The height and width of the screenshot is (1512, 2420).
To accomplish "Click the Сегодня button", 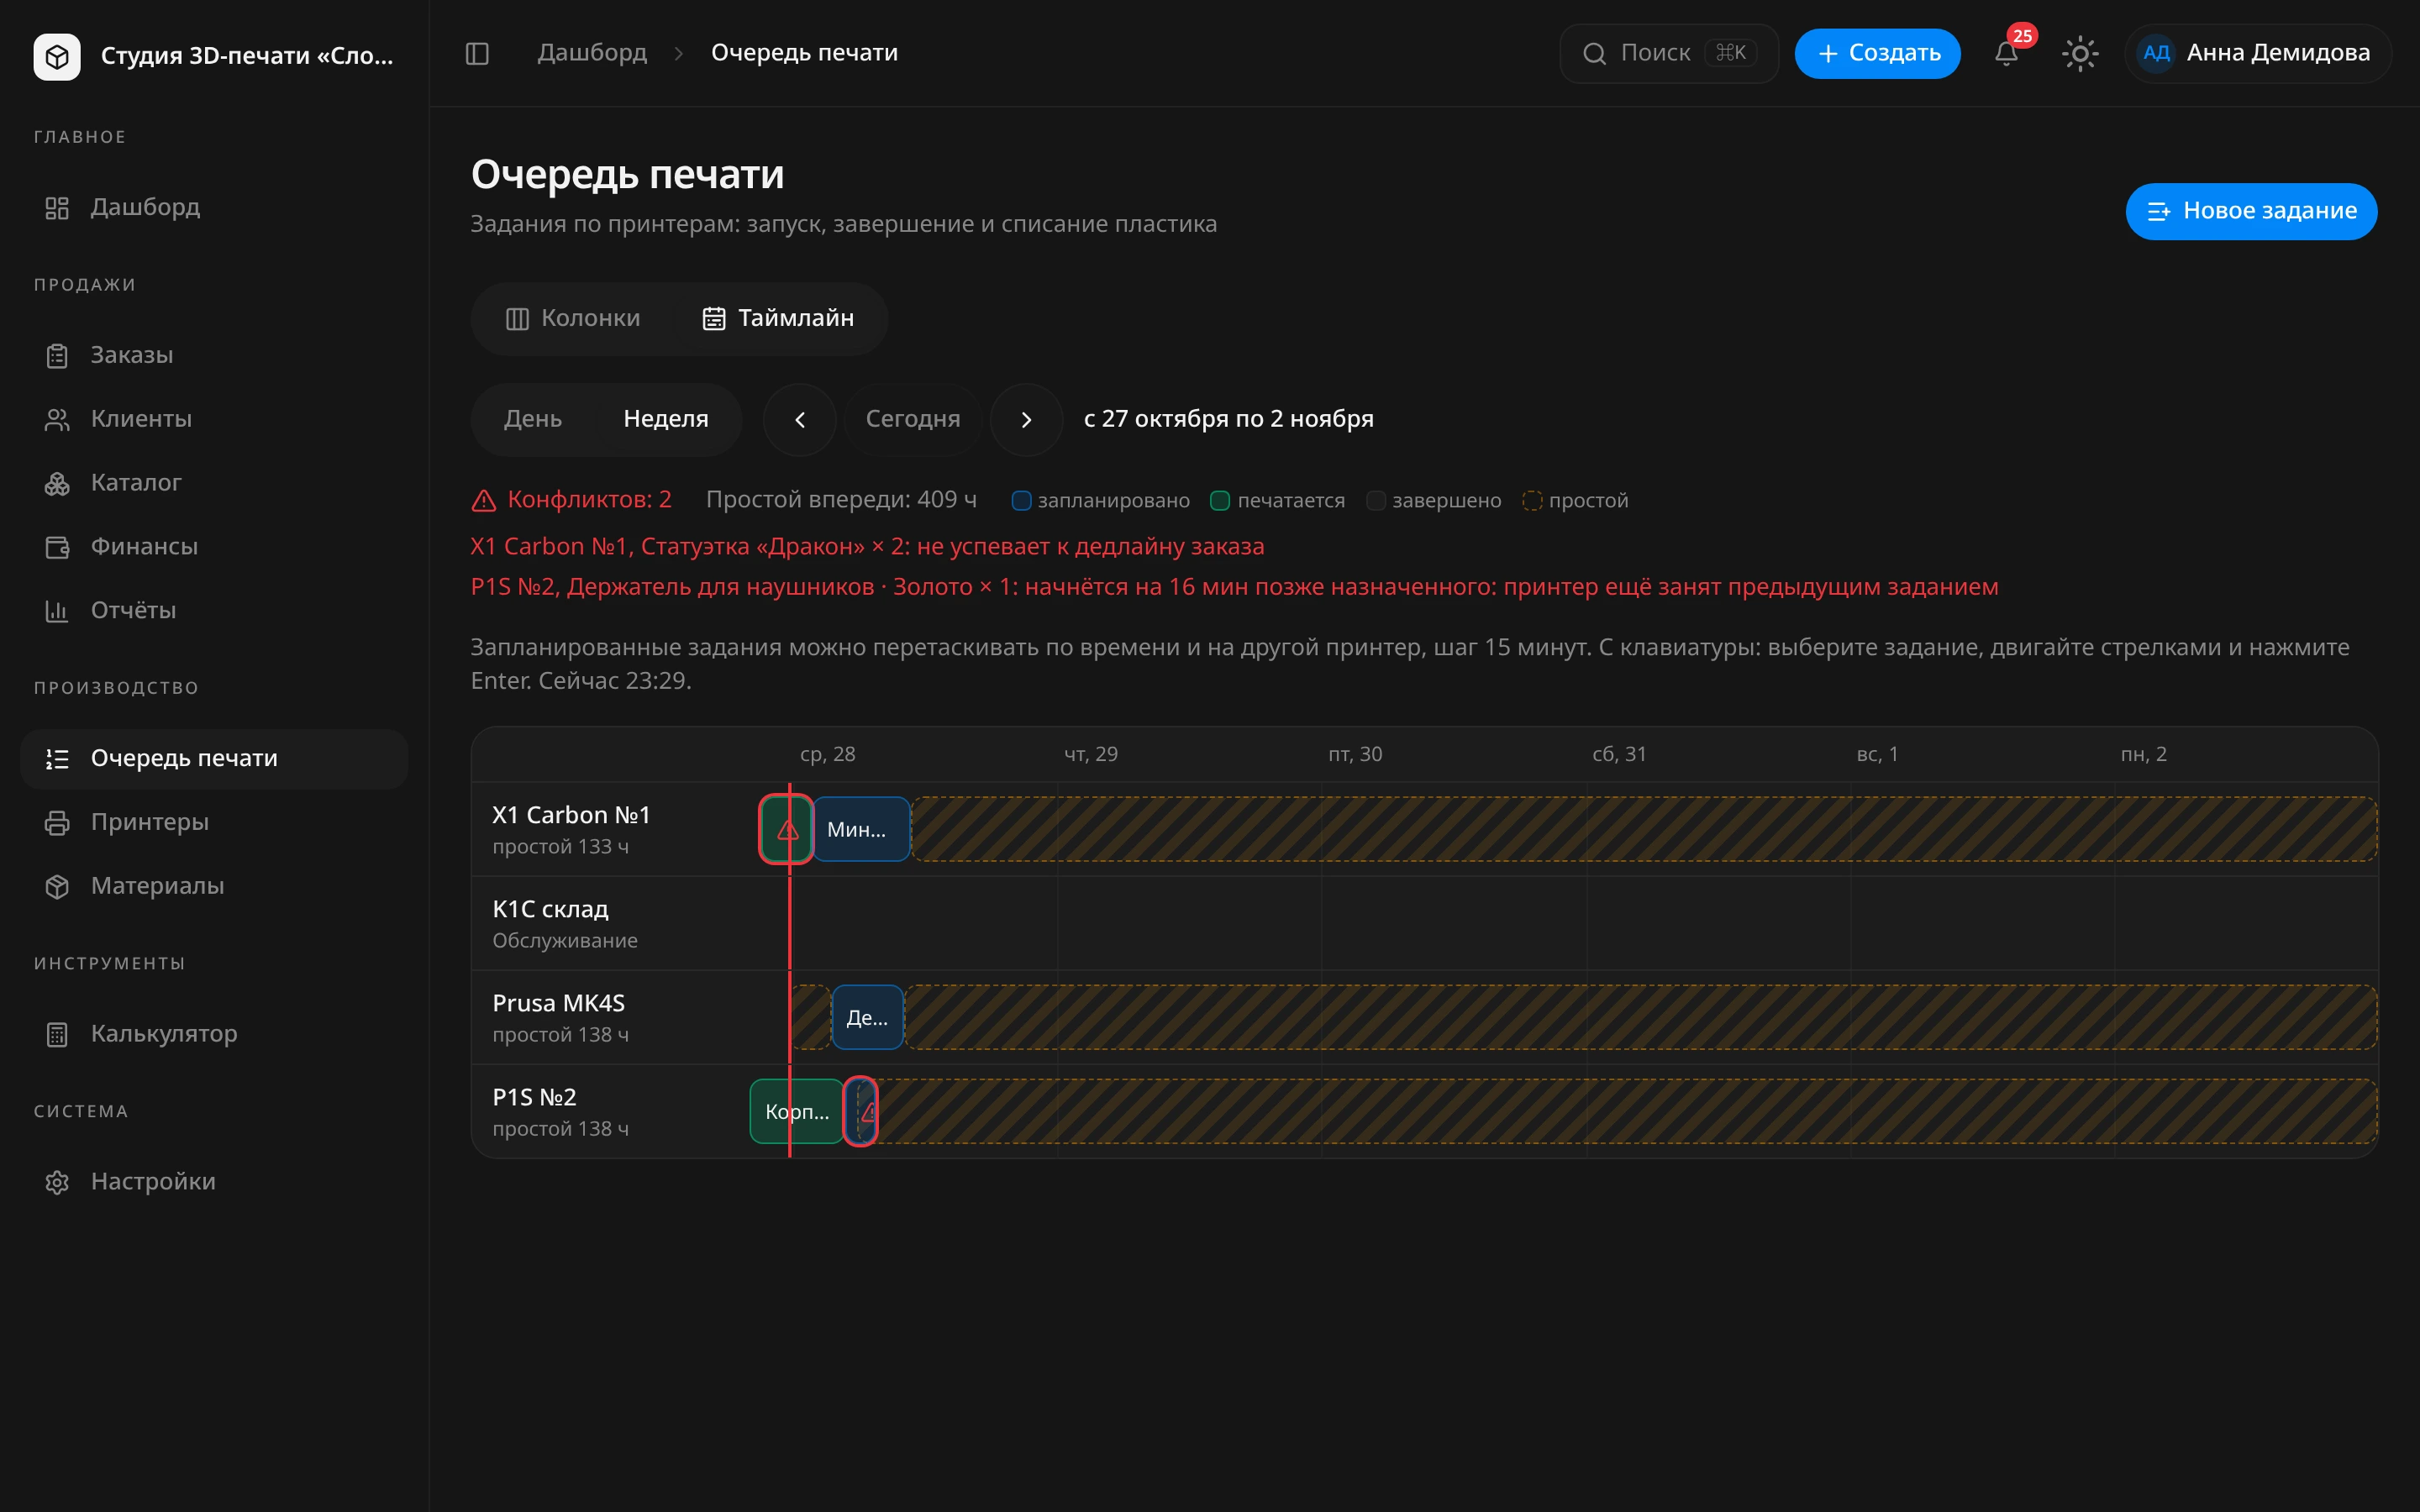I will click(913, 420).
